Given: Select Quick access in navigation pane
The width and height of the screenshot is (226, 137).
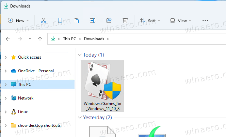Looking at the screenshot, I should coord(30,57).
